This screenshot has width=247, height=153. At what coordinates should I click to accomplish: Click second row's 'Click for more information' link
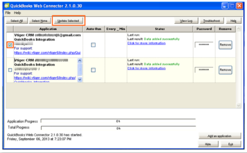pyautogui.click(x=146, y=68)
